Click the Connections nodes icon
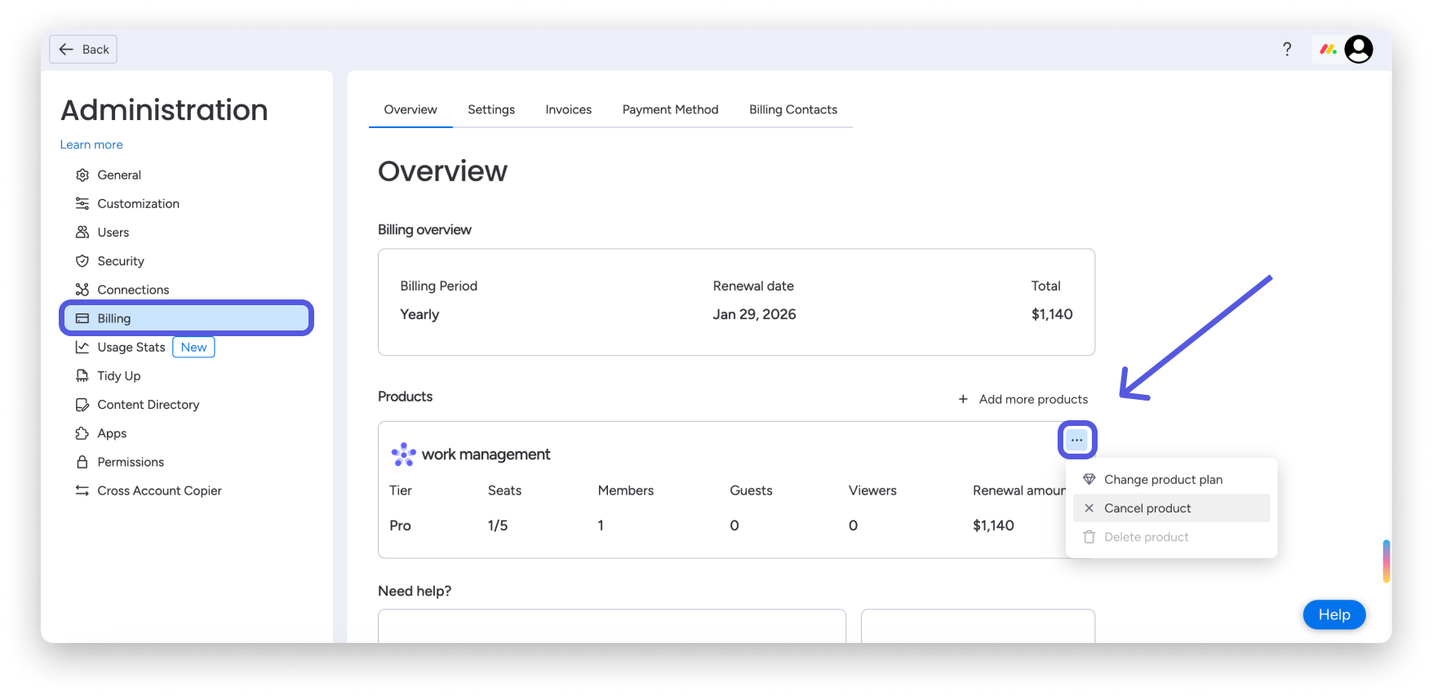This screenshot has width=1433, height=696. coord(82,290)
